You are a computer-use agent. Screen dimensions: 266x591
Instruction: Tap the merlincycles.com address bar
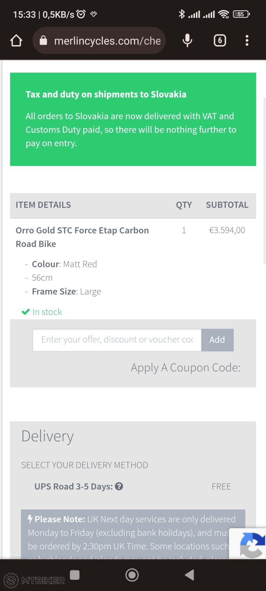tap(107, 41)
